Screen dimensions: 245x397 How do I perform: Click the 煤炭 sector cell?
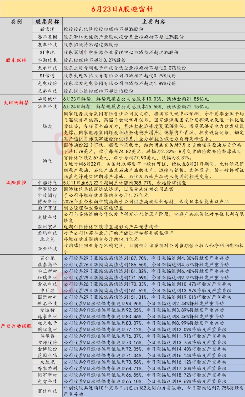pyautogui.click(x=47, y=126)
